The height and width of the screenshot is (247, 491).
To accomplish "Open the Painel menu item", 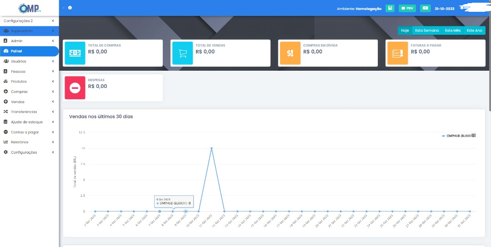I will point(29,51).
